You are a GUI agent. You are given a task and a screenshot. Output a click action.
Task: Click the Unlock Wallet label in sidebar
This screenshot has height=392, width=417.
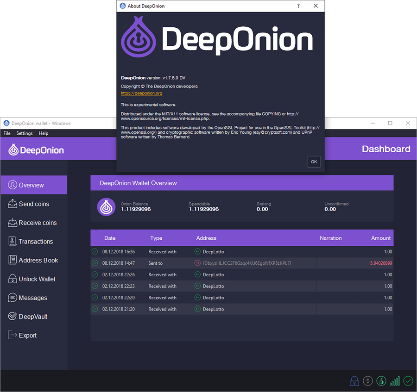click(37, 279)
